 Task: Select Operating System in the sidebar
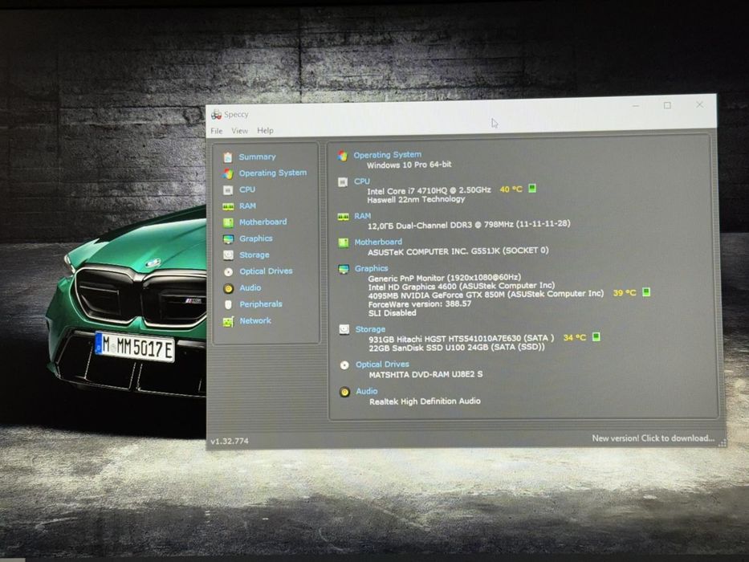click(x=273, y=173)
